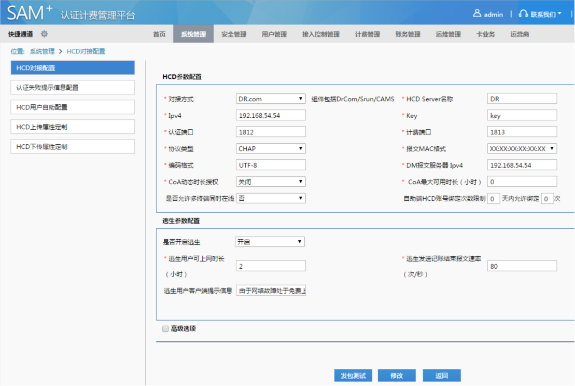Click the CoA最大可用时长 field

click(x=522, y=182)
